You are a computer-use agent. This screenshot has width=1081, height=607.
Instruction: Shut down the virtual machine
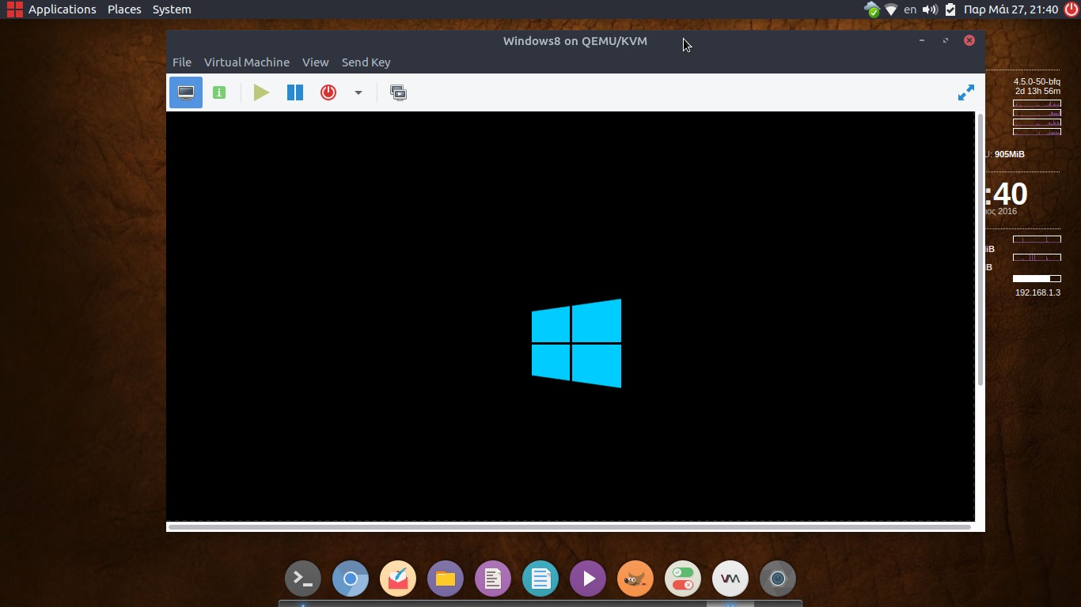pyautogui.click(x=328, y=92)
